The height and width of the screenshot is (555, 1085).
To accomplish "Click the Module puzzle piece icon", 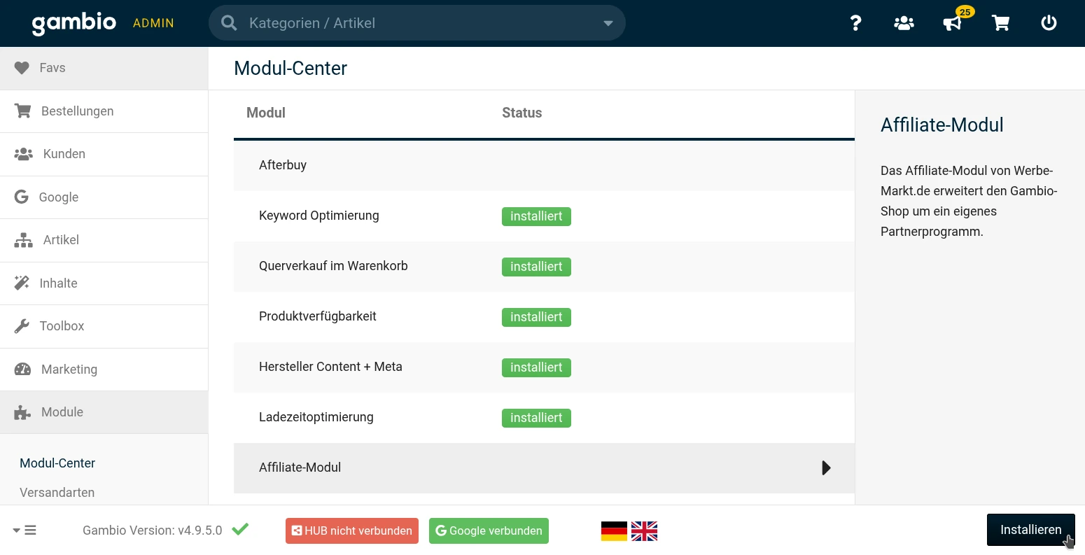I will pyautogui.click(x=22, y=412).
